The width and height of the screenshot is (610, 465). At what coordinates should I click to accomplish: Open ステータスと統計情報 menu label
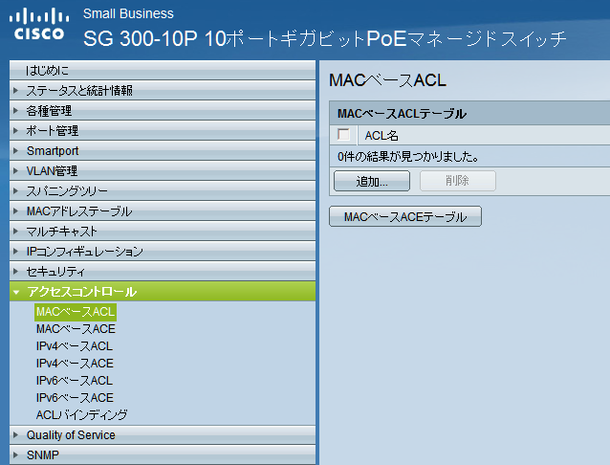click(x=79, y=90)
